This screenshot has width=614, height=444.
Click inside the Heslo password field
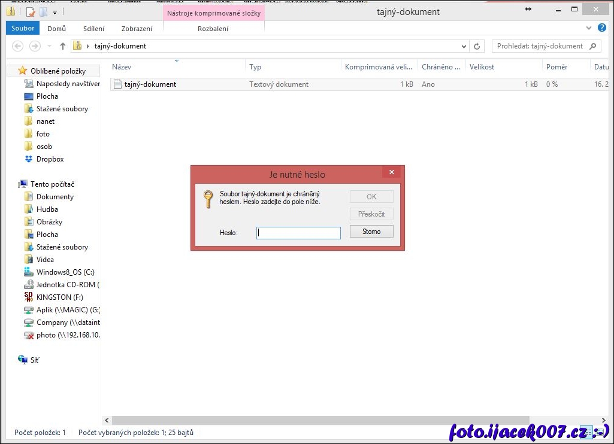coord(298,233)
